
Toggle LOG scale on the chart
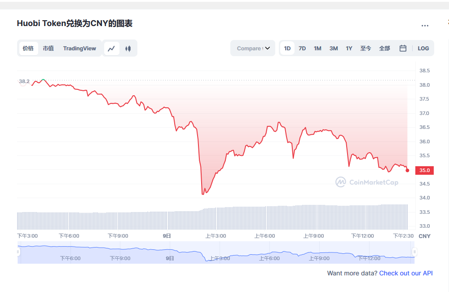point(423,49)
